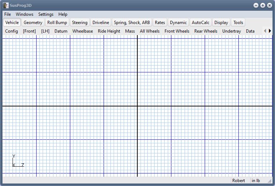The height and width of the screenshot is (186, 275).
Task: Switch to the AutoCalc tab
Action: click(x=200, y=22)
